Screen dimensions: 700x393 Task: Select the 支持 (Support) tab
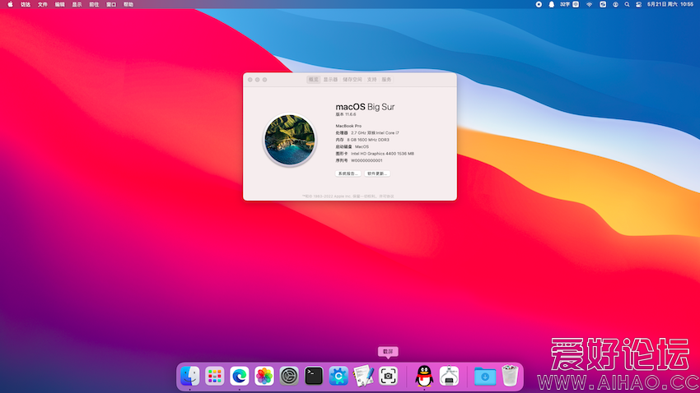[372, 80]
